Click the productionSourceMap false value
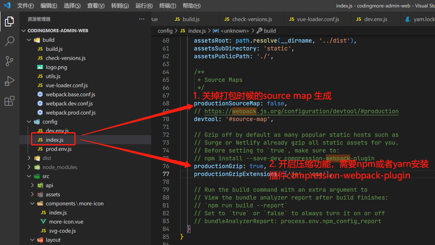435x245 pixels. coord(276,103)
